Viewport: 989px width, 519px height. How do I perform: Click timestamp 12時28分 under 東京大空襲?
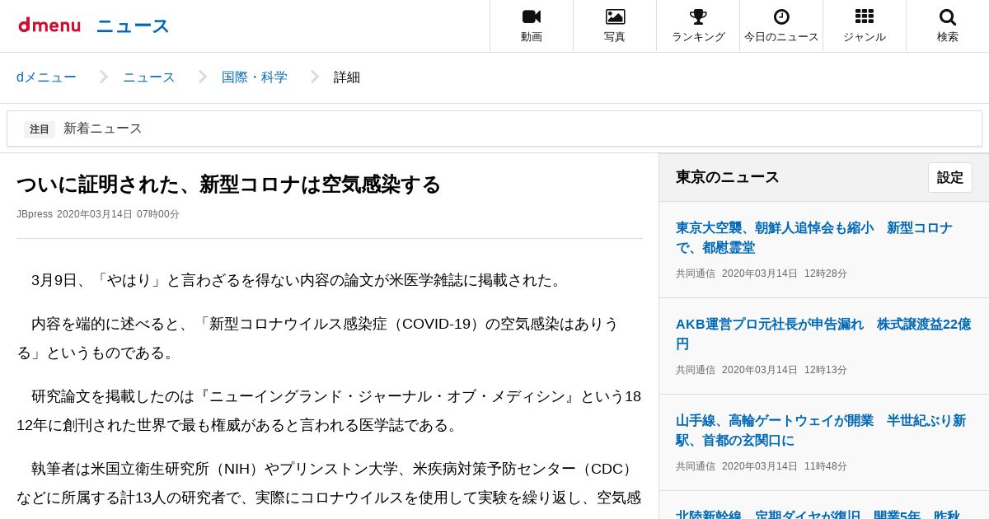826,274
